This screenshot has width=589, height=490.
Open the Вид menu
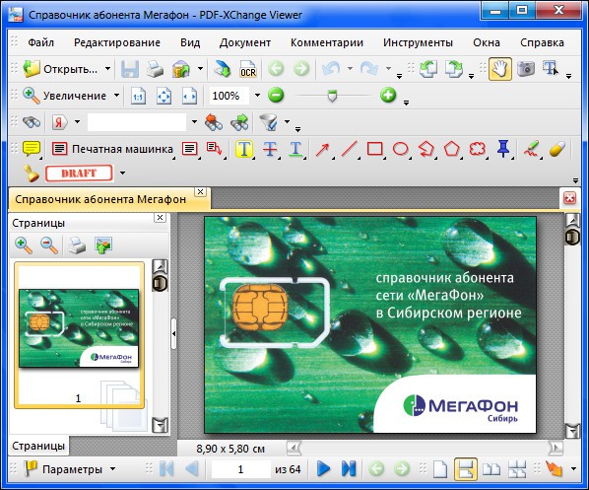click(x=190, y=42)
